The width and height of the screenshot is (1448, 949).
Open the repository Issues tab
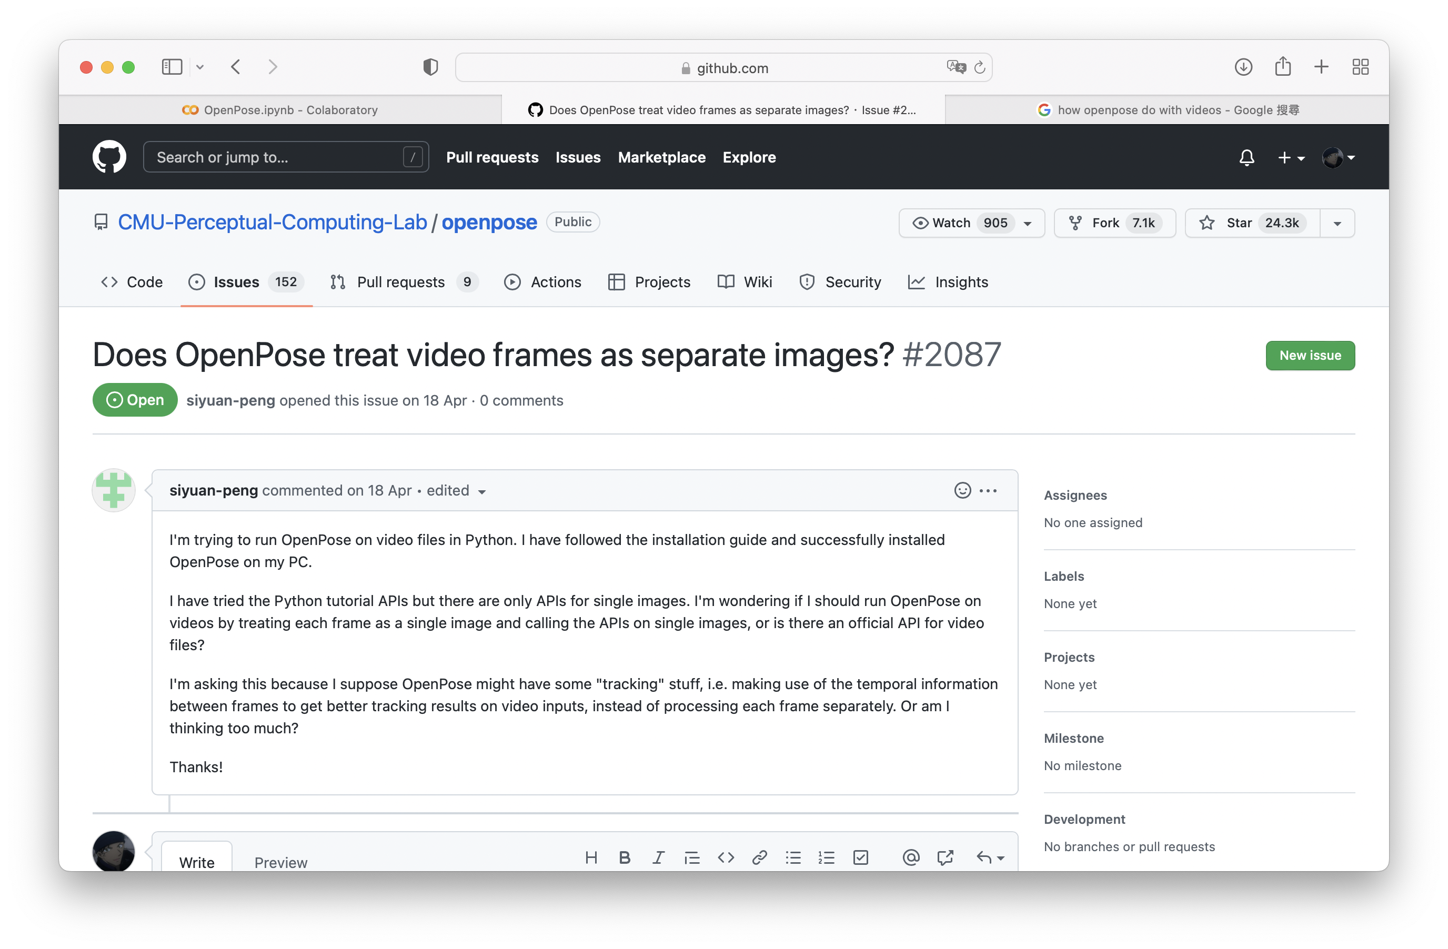246,282
